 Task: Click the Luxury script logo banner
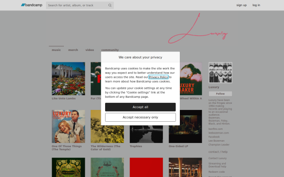point(198,28)
